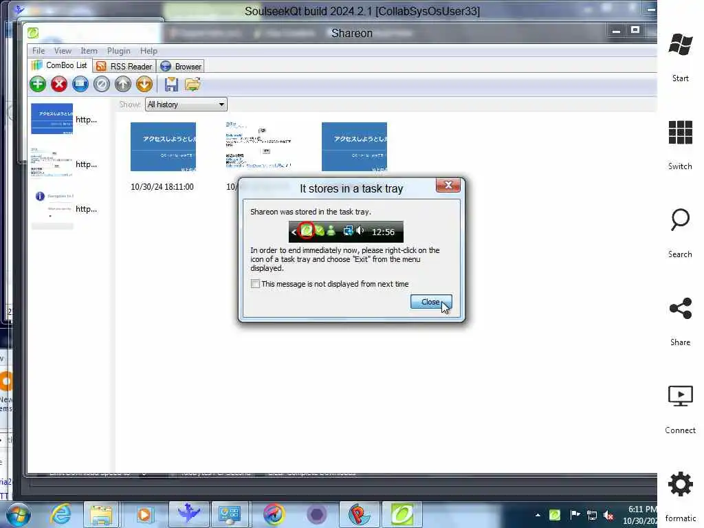The height and width of the screenshot is (528, 704).
Task: Click the Start charm
Action: pyautogui.click(x=680, y=57)
